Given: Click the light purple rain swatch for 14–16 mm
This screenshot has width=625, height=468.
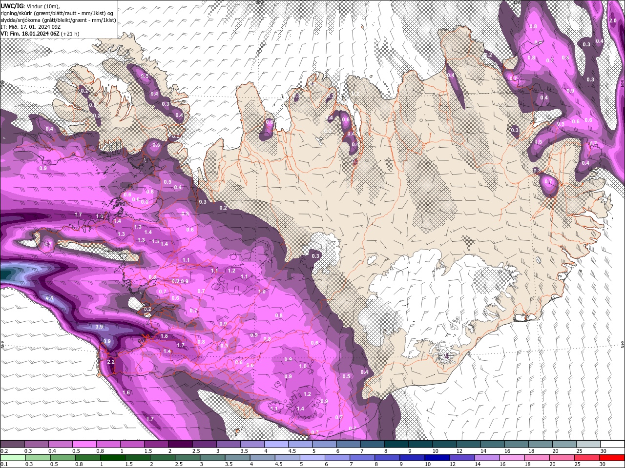Looking at the screenshot, I should click(486, 458).
